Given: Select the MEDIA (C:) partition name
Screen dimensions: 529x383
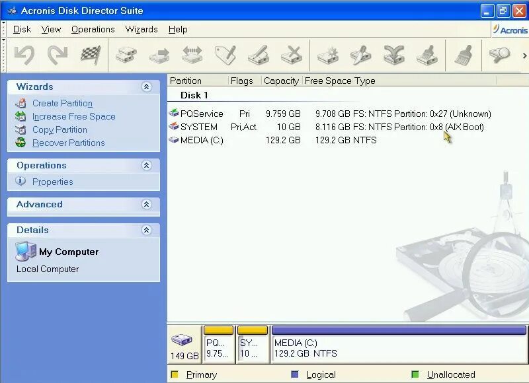Looking at the screenshot, I should [202, 140].
